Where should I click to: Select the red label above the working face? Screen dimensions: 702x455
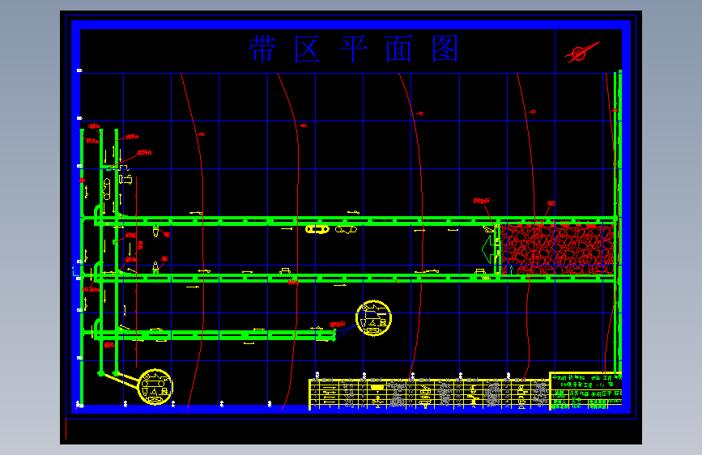pyautogui.click(x=481, y=201)
